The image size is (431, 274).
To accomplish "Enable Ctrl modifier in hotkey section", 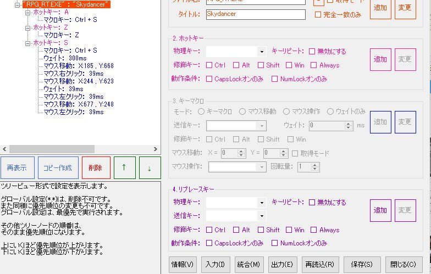I will point(209,65).
